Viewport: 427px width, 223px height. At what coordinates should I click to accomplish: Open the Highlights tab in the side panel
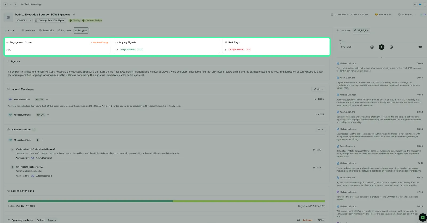(x=361, y=31)
